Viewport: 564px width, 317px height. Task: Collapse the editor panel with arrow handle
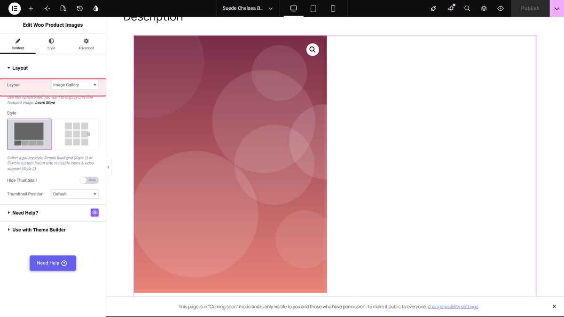pyautogui.click(x=109, y=167)
